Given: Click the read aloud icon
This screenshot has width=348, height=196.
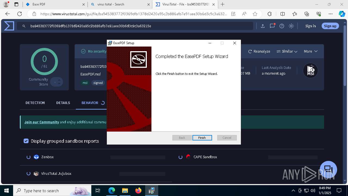Looking at the screenshot, I should [x=244, y=14].
